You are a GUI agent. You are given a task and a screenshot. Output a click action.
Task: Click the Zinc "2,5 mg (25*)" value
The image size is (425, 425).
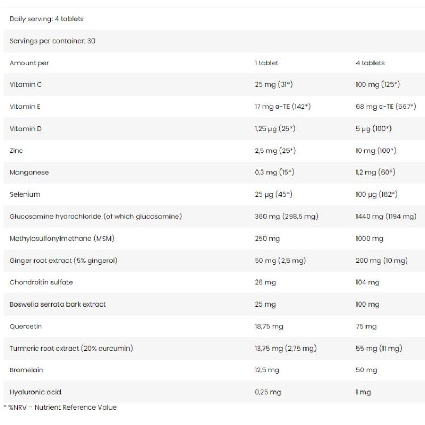[x=275, y=151]
